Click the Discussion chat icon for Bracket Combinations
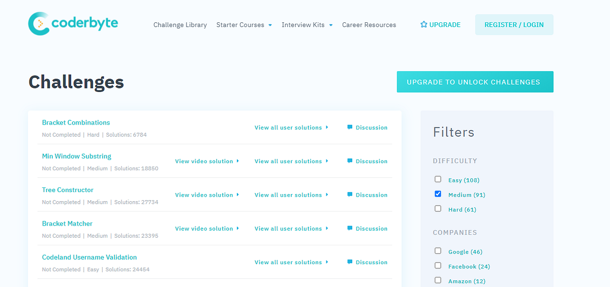 [x=350, y=127]
